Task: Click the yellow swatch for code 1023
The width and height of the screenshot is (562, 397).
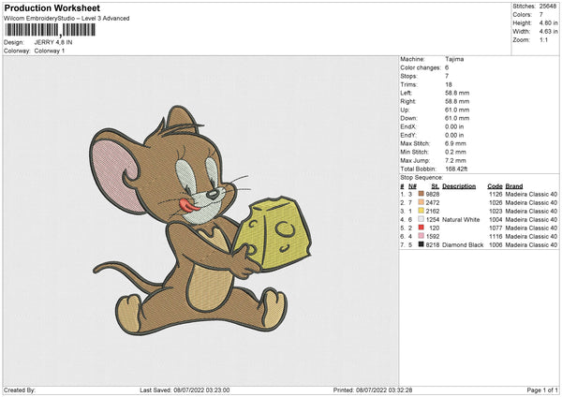Action: pyautogui.click(x=421, y=211)
